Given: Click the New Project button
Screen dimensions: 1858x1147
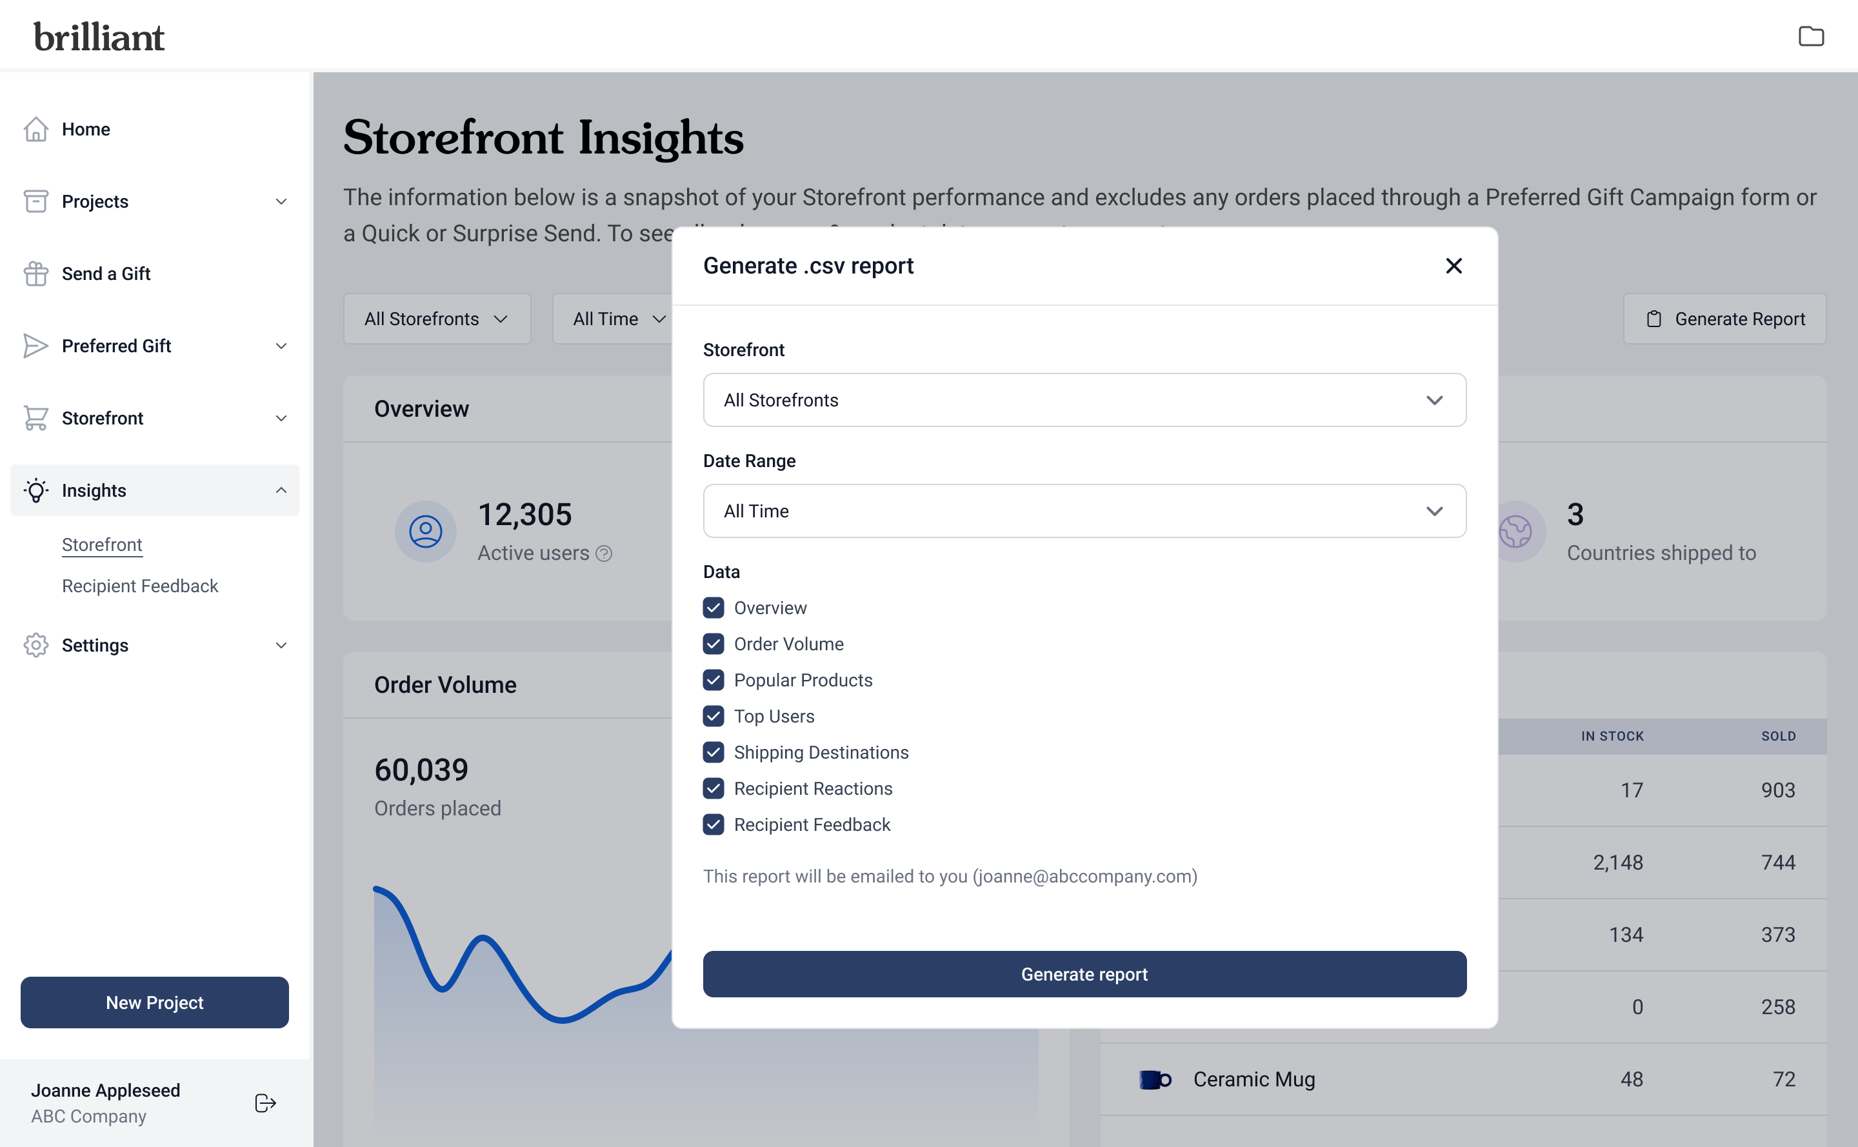Looking at the screenshot, I should tap(155, 1003).
